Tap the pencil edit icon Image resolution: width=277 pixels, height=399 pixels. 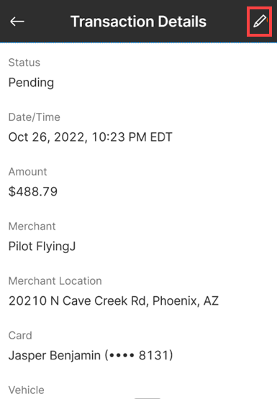tap(260, 21)
